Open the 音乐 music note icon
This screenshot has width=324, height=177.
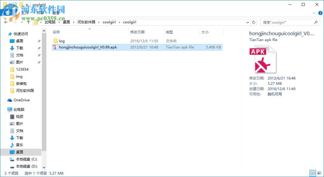12,145
